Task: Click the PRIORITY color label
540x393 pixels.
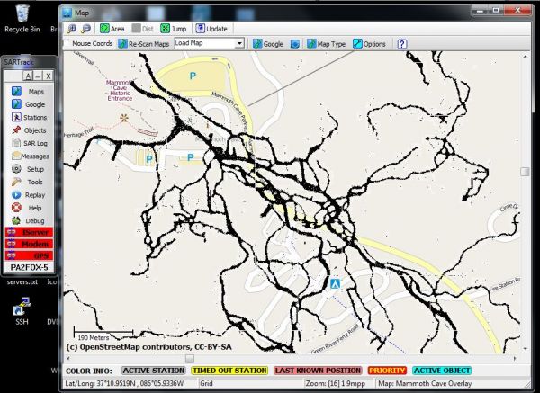Action: point(387,371)
